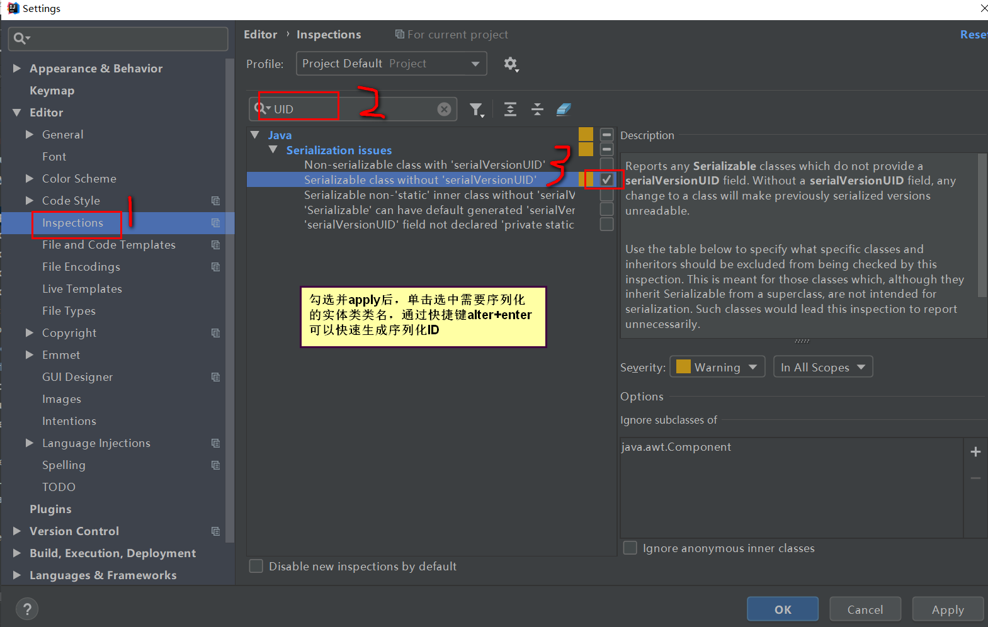The width and height of the screenshot is (988, 627).
Task: Click the Collapse All inspections icon
Action: [x=537, y=110]
